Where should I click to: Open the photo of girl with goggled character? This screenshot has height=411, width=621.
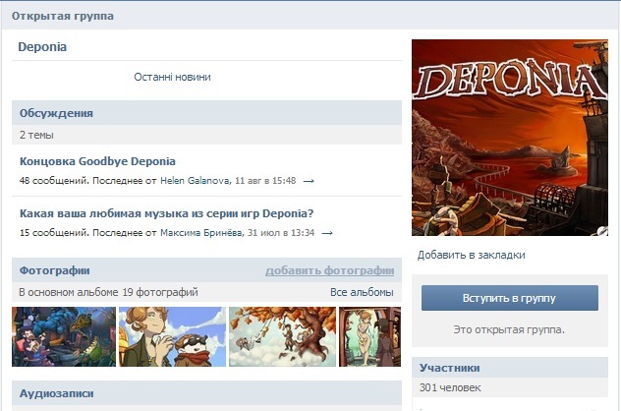tap(172, 336)
